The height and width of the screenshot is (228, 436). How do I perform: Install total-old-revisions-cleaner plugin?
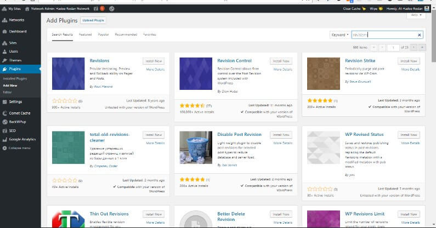point(154,135)
